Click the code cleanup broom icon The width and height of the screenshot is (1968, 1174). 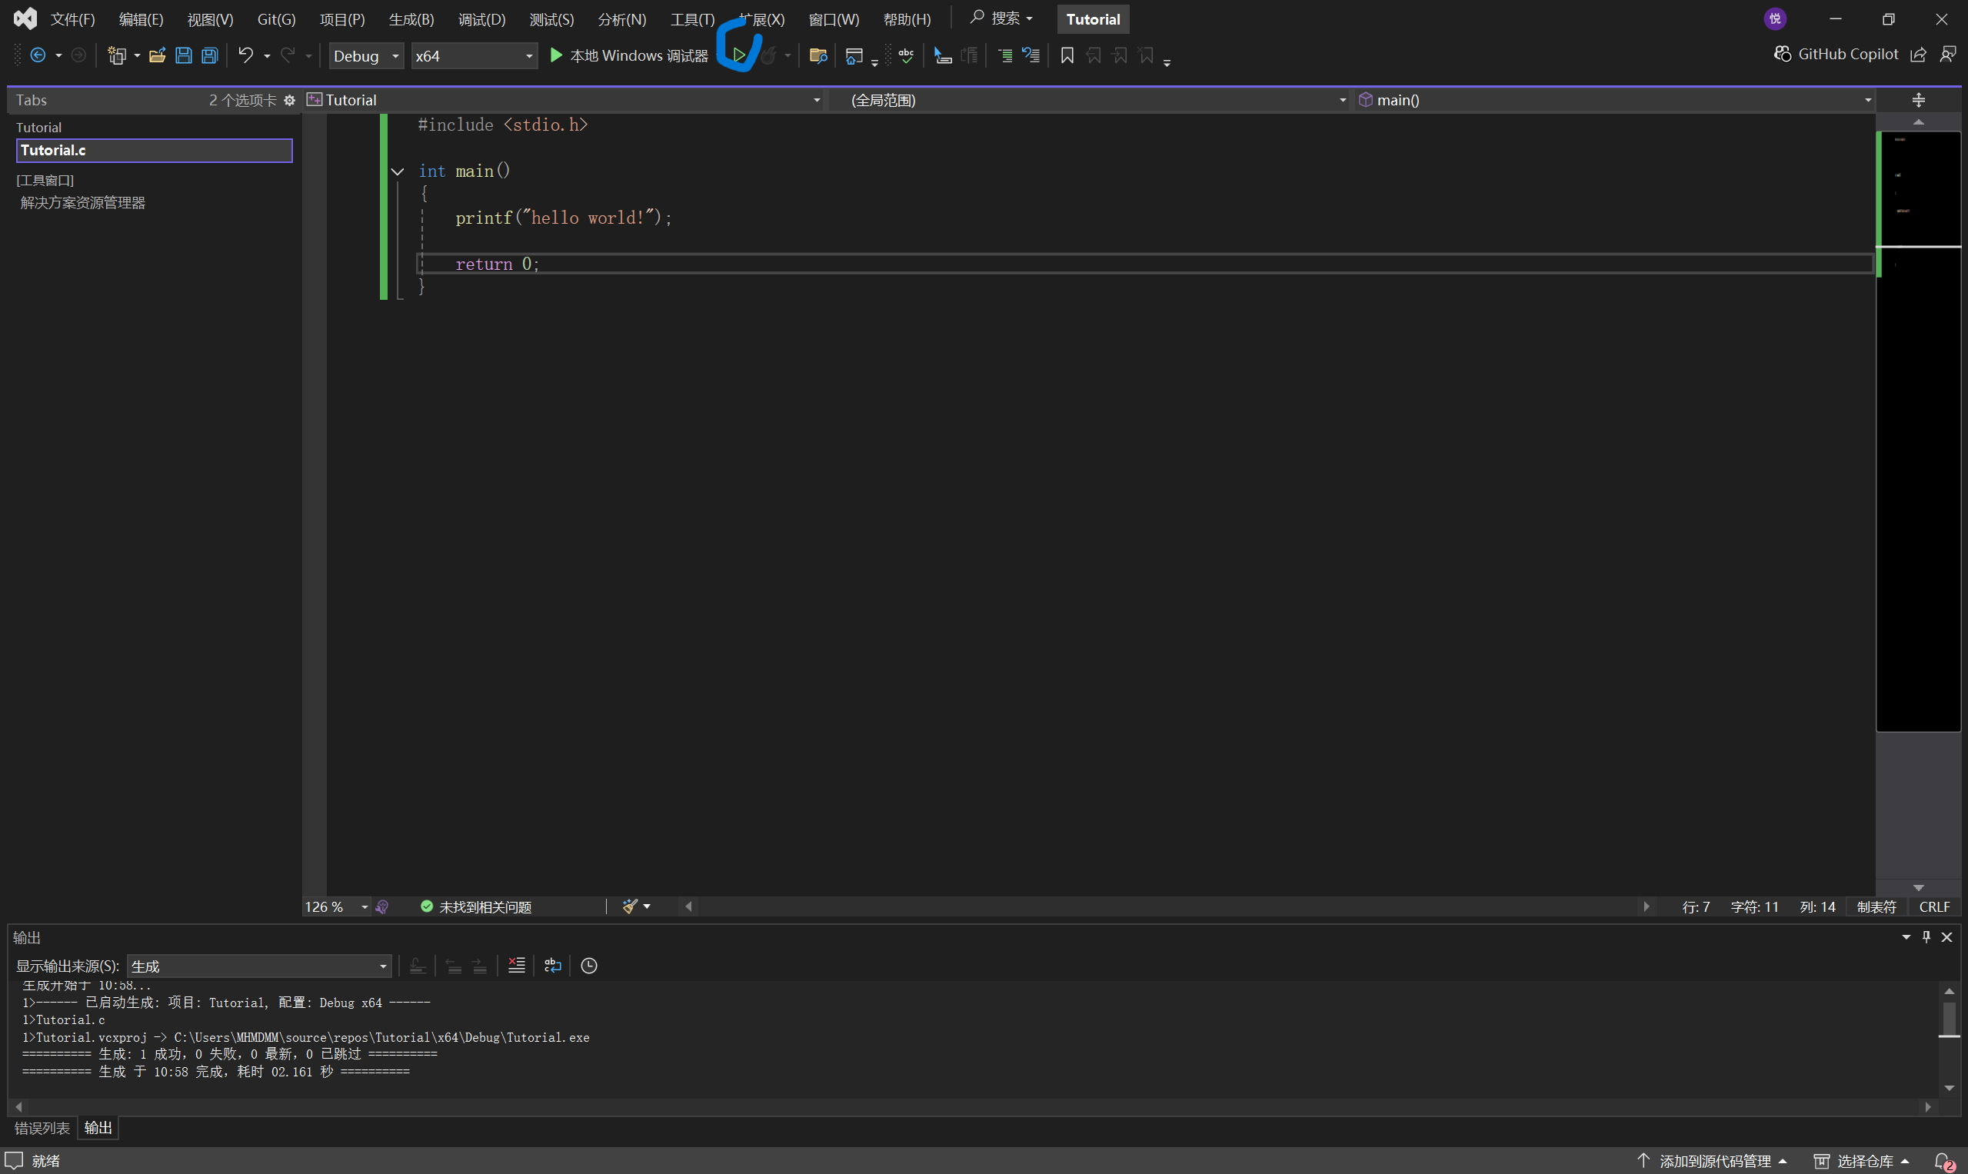tap(630, 906)
